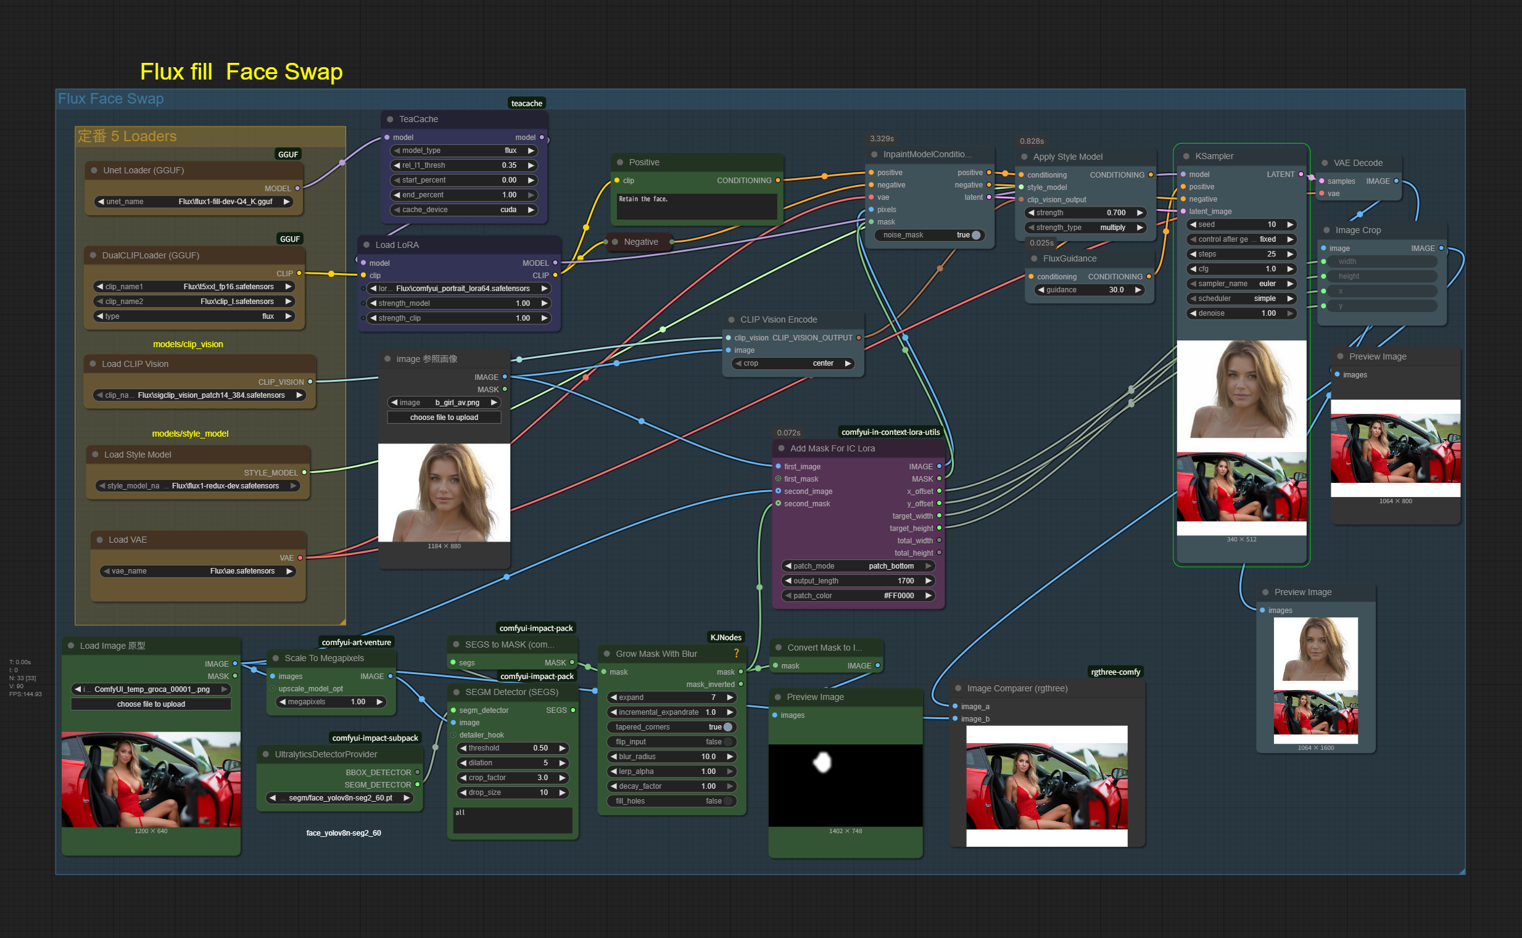Click choose file to upload in 参照画像 node
Viewport: 1522px width, 938px height.
444,418
